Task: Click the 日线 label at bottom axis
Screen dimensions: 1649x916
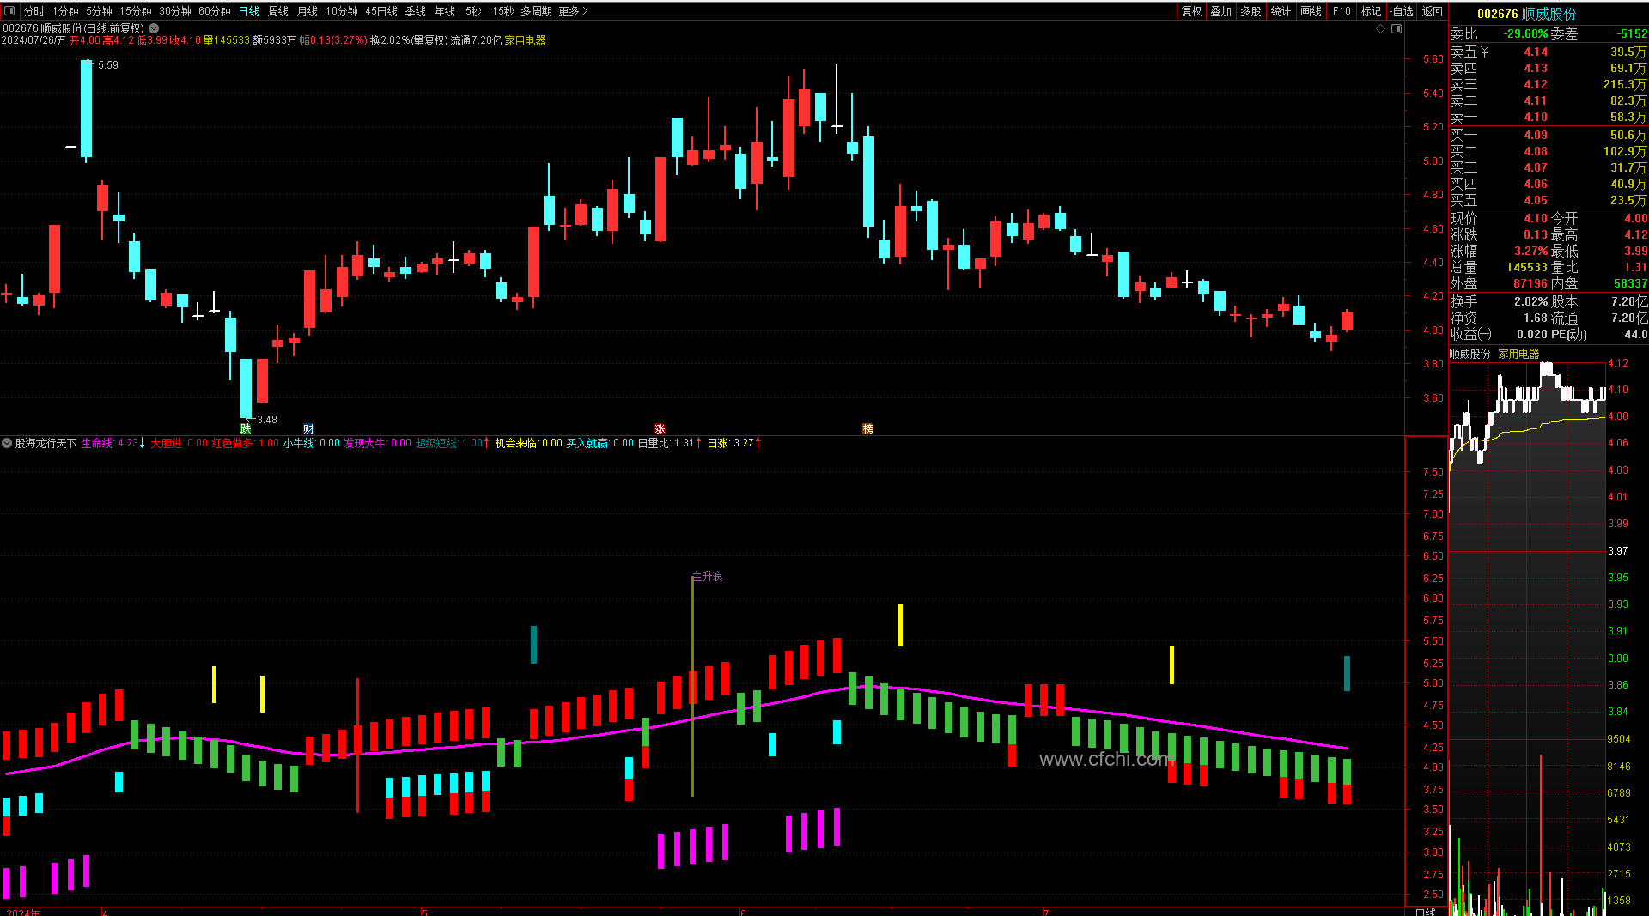Action: click(x=1425, y=911)
